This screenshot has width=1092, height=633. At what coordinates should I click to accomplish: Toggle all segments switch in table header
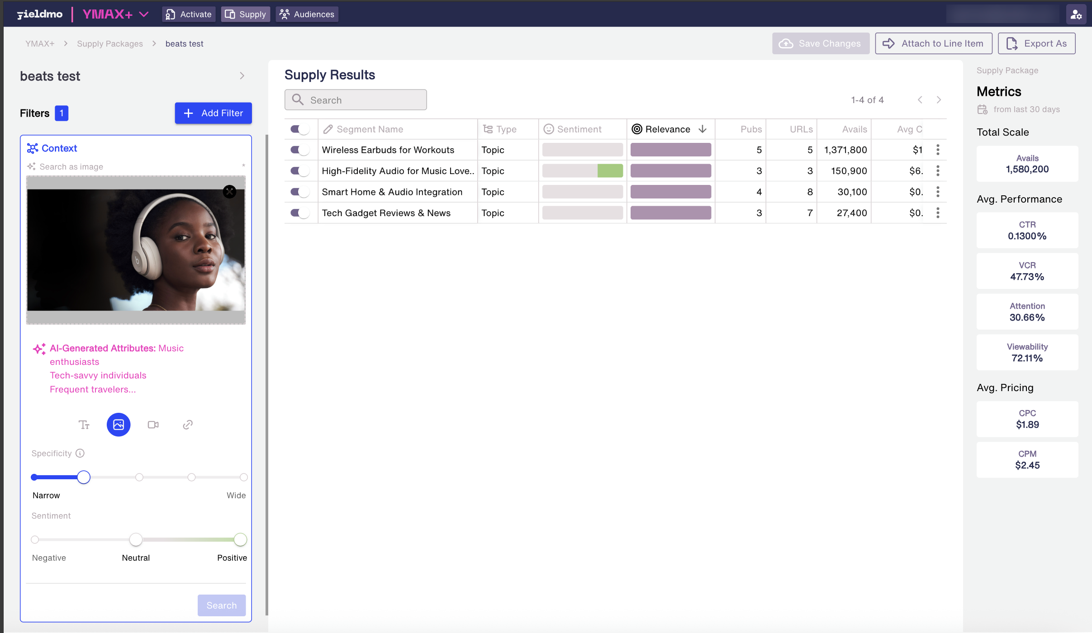click(300, 129)
